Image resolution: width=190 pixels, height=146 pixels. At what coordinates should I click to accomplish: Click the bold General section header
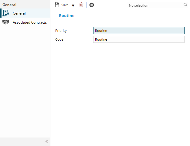[x=9, y=5]
